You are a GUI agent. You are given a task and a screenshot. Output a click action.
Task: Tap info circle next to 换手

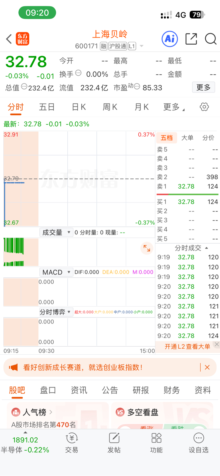click(78, 73)
